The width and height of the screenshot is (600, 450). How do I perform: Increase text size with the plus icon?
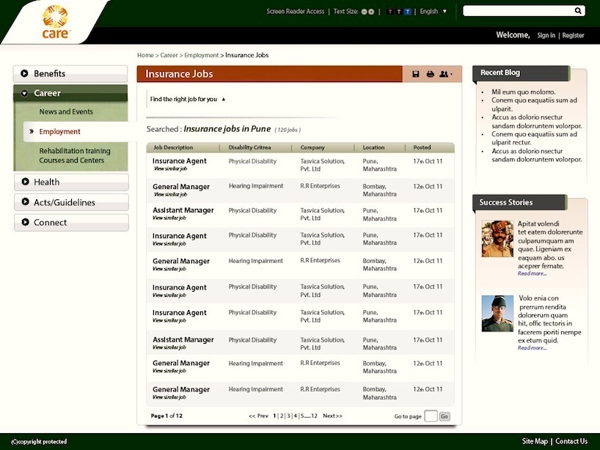pyautogui.click(x=371, y=11)
